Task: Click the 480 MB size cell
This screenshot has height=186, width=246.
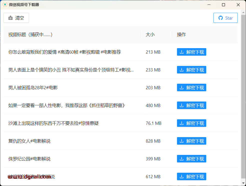Action: click(x=153, y=105)
